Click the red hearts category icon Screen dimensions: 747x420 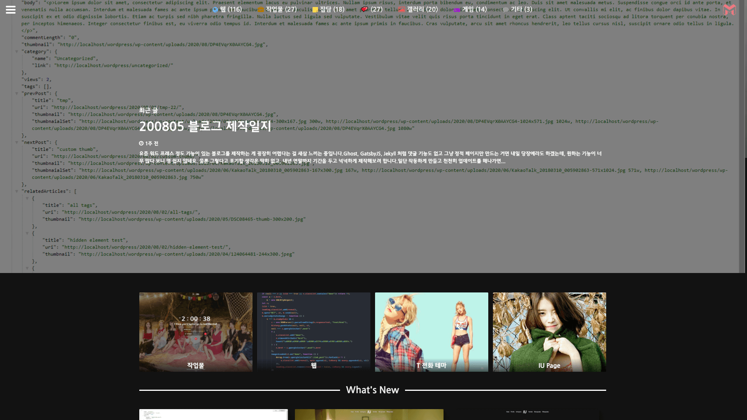click(x=364, y=9)
